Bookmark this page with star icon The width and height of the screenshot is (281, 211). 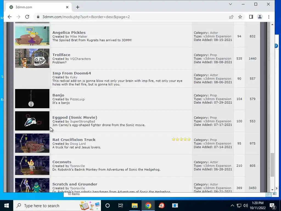240,17
